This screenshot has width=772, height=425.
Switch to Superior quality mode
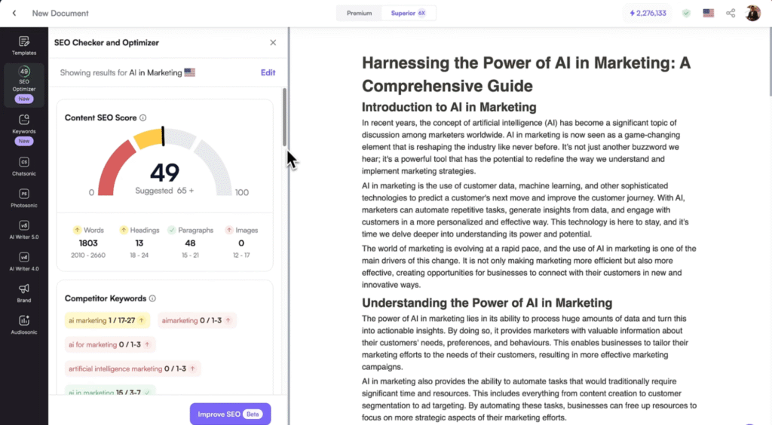pyautogui.click(x=408, y=14)
